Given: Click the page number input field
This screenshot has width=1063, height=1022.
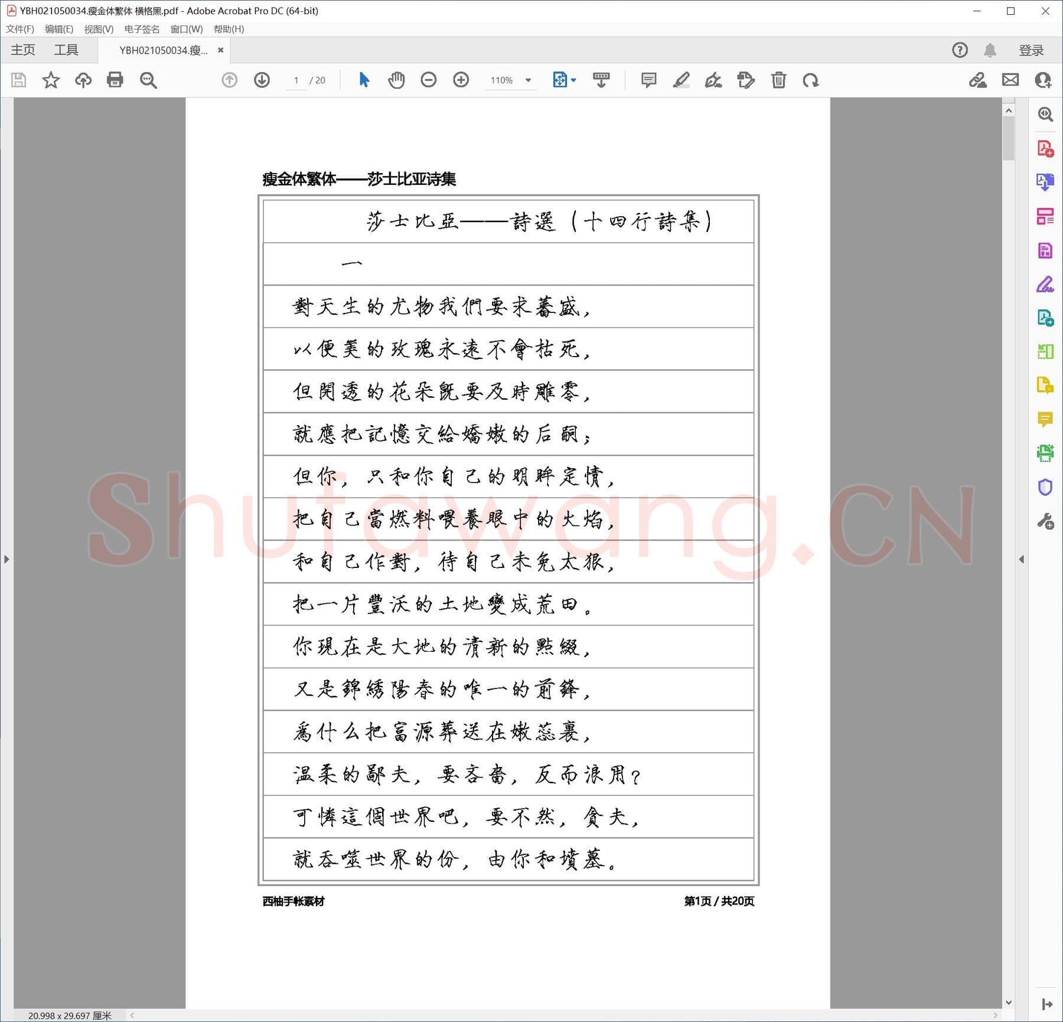Looking at the screenshot, I should (296, 80).
